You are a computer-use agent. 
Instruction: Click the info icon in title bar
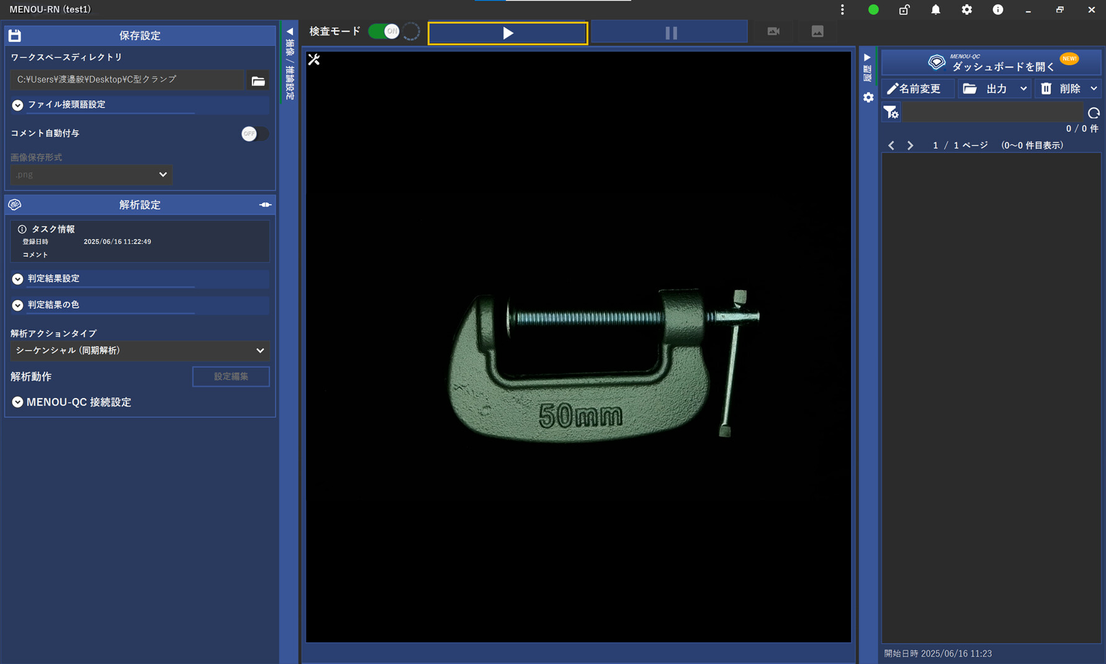[997, 10]
